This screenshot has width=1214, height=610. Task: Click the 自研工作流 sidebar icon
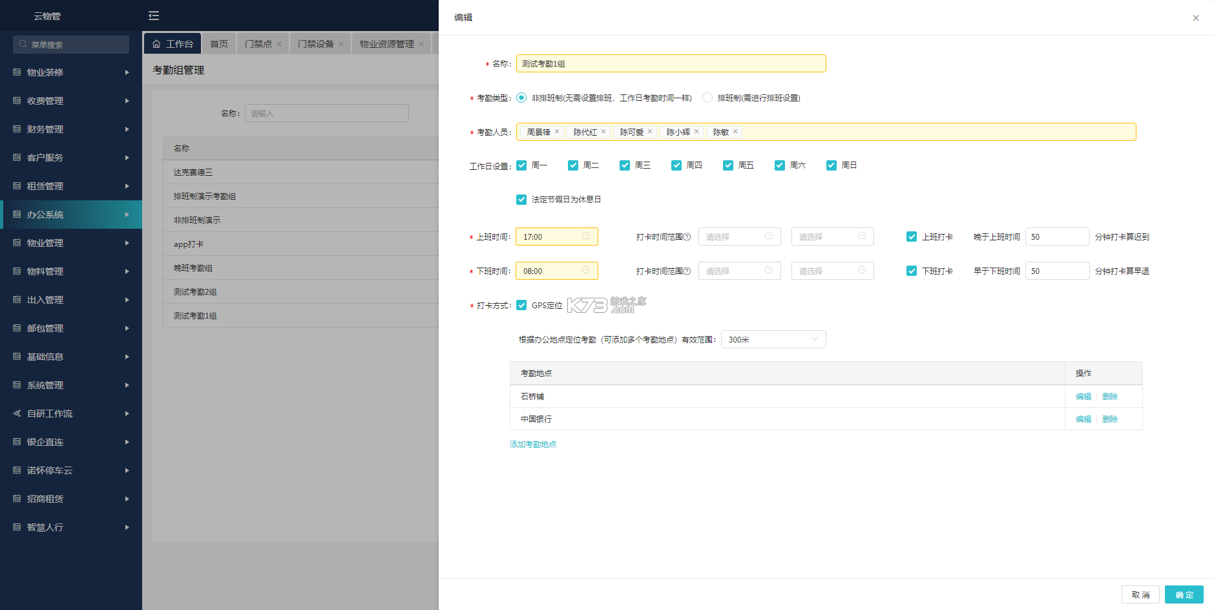tap(17, 414)
